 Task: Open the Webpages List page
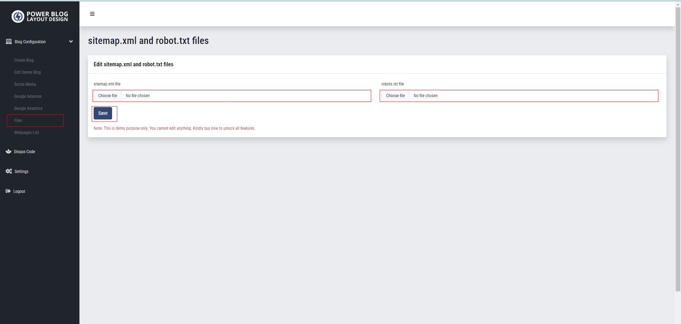tap(26, 132)
